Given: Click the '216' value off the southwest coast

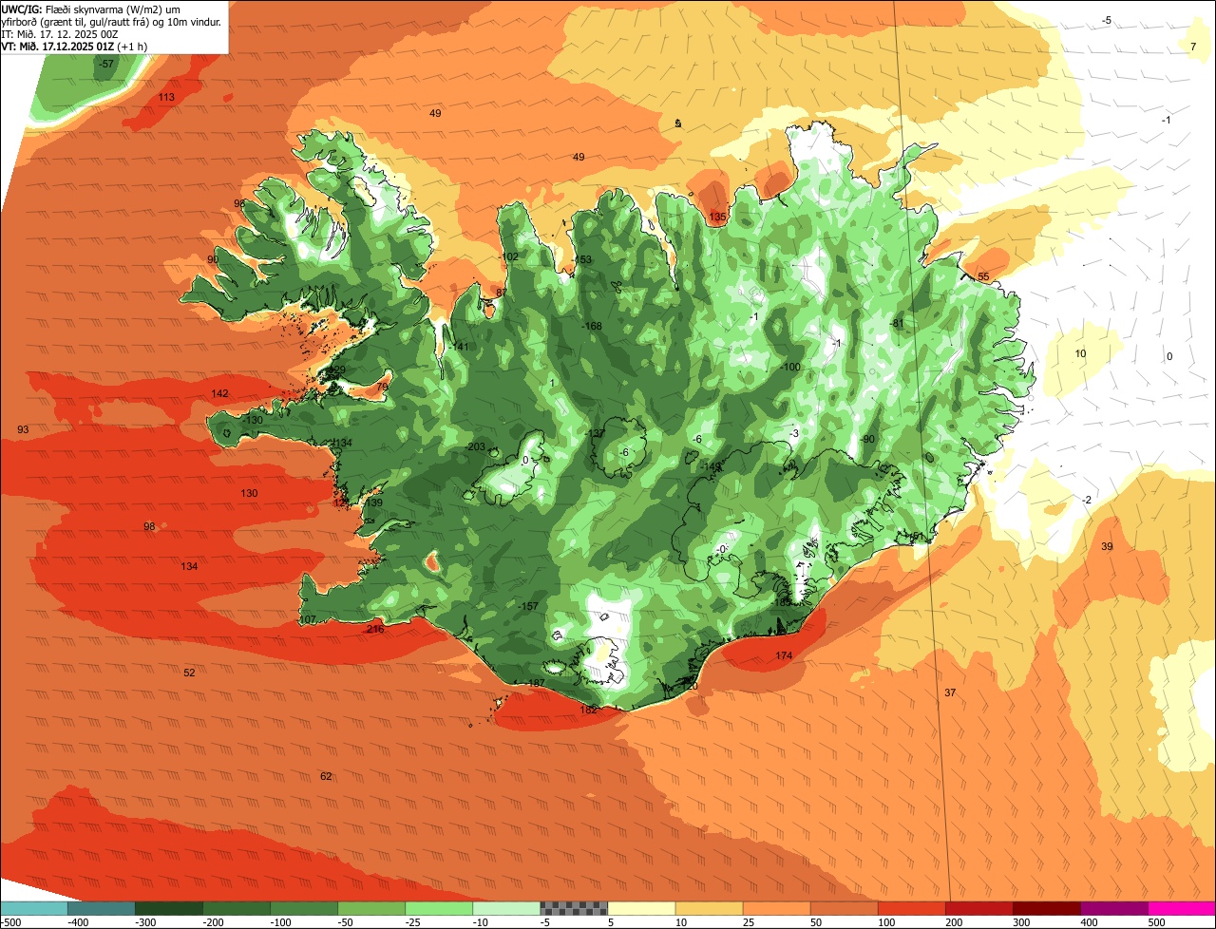Looking at the screenshot, I should pyautogui.click(x=375, y=629).
